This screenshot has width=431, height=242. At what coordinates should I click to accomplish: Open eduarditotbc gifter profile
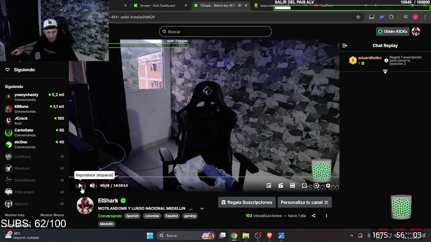pyautogui.click(x=370, y=58)
